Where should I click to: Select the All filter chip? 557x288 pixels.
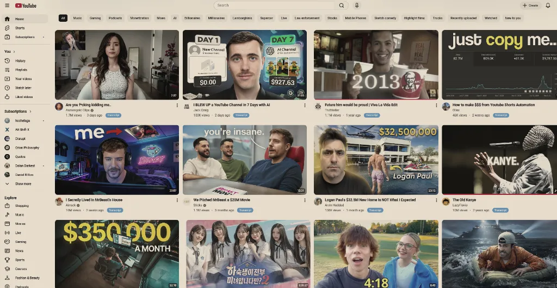click(63, 18)
